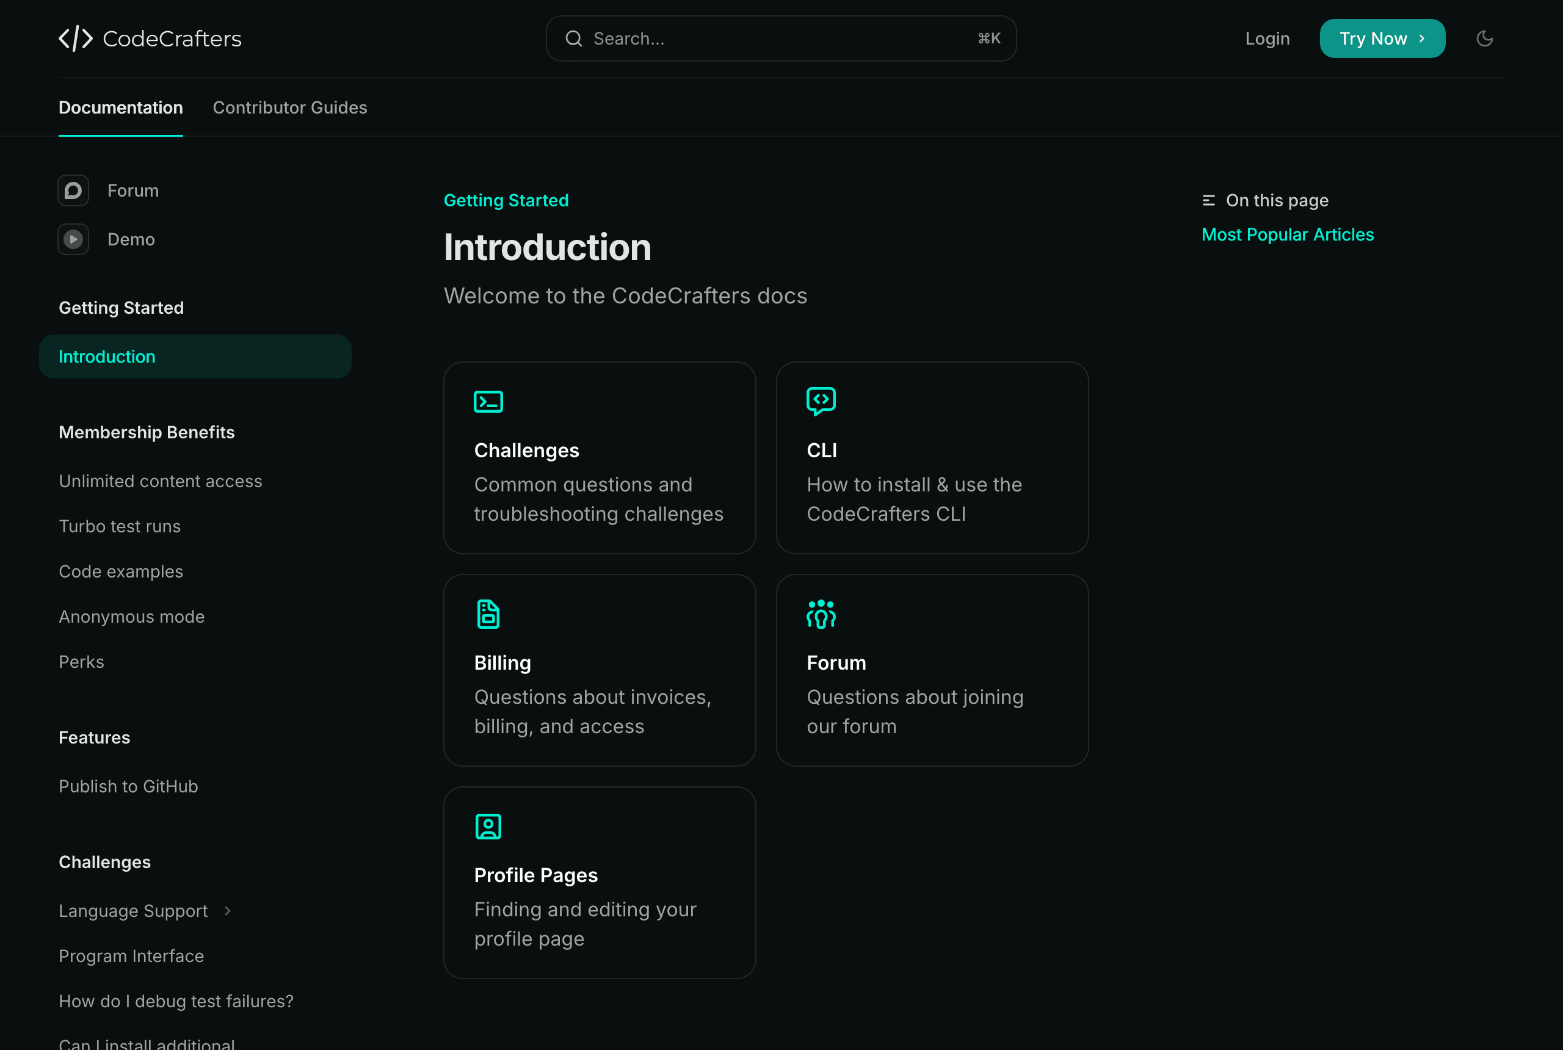Toggle dark mode moon icon
Screen dimensions: 1563x1050
pyautogui.click(x=1485, y=38)
